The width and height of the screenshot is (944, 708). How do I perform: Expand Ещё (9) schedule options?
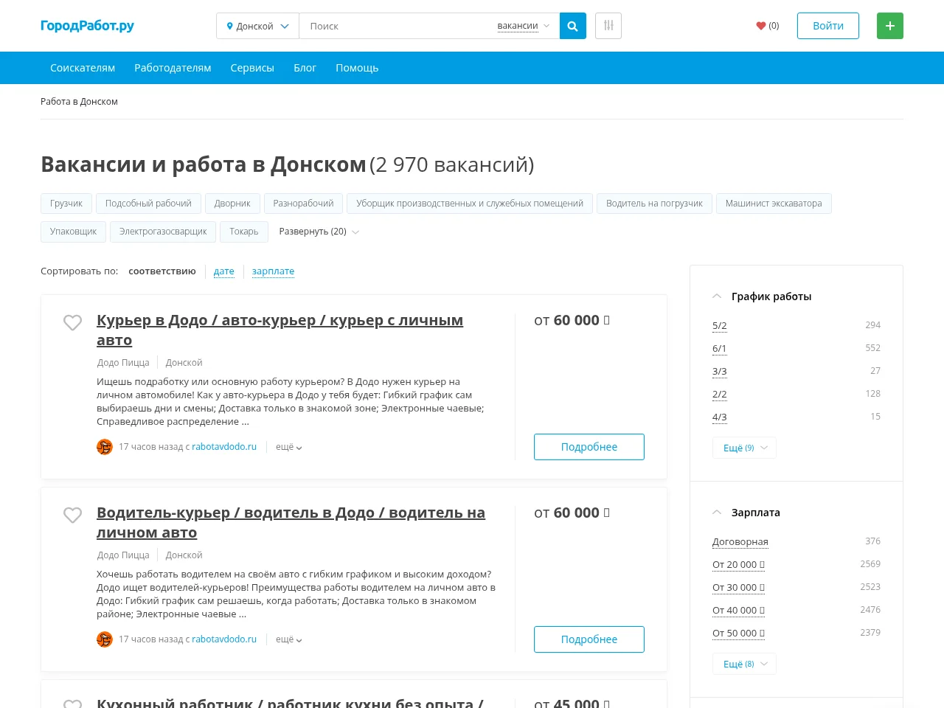point(744,448)
